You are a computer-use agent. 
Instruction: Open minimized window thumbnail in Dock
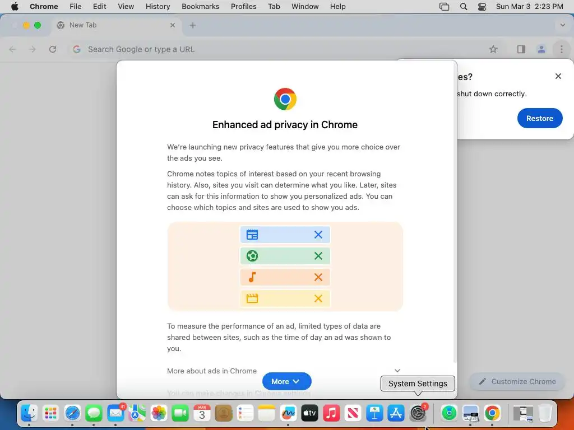coord(523,413)
